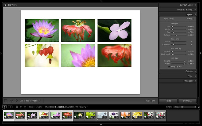Click the printer icon beside Flowers title
This screenshot has width=202, height=126.
[x=5, y=5]
